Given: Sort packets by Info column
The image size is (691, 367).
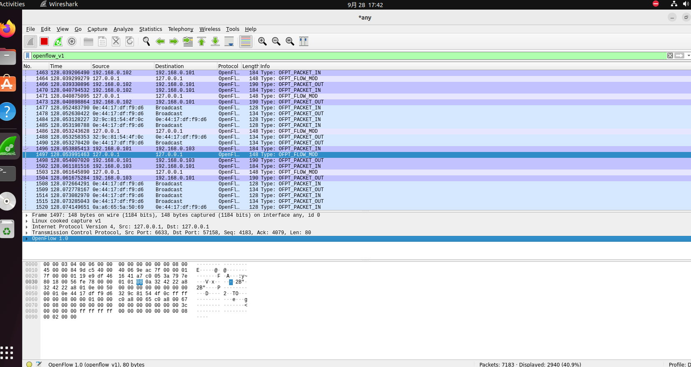Looking at the screenshot, I should tap(475, 66).
